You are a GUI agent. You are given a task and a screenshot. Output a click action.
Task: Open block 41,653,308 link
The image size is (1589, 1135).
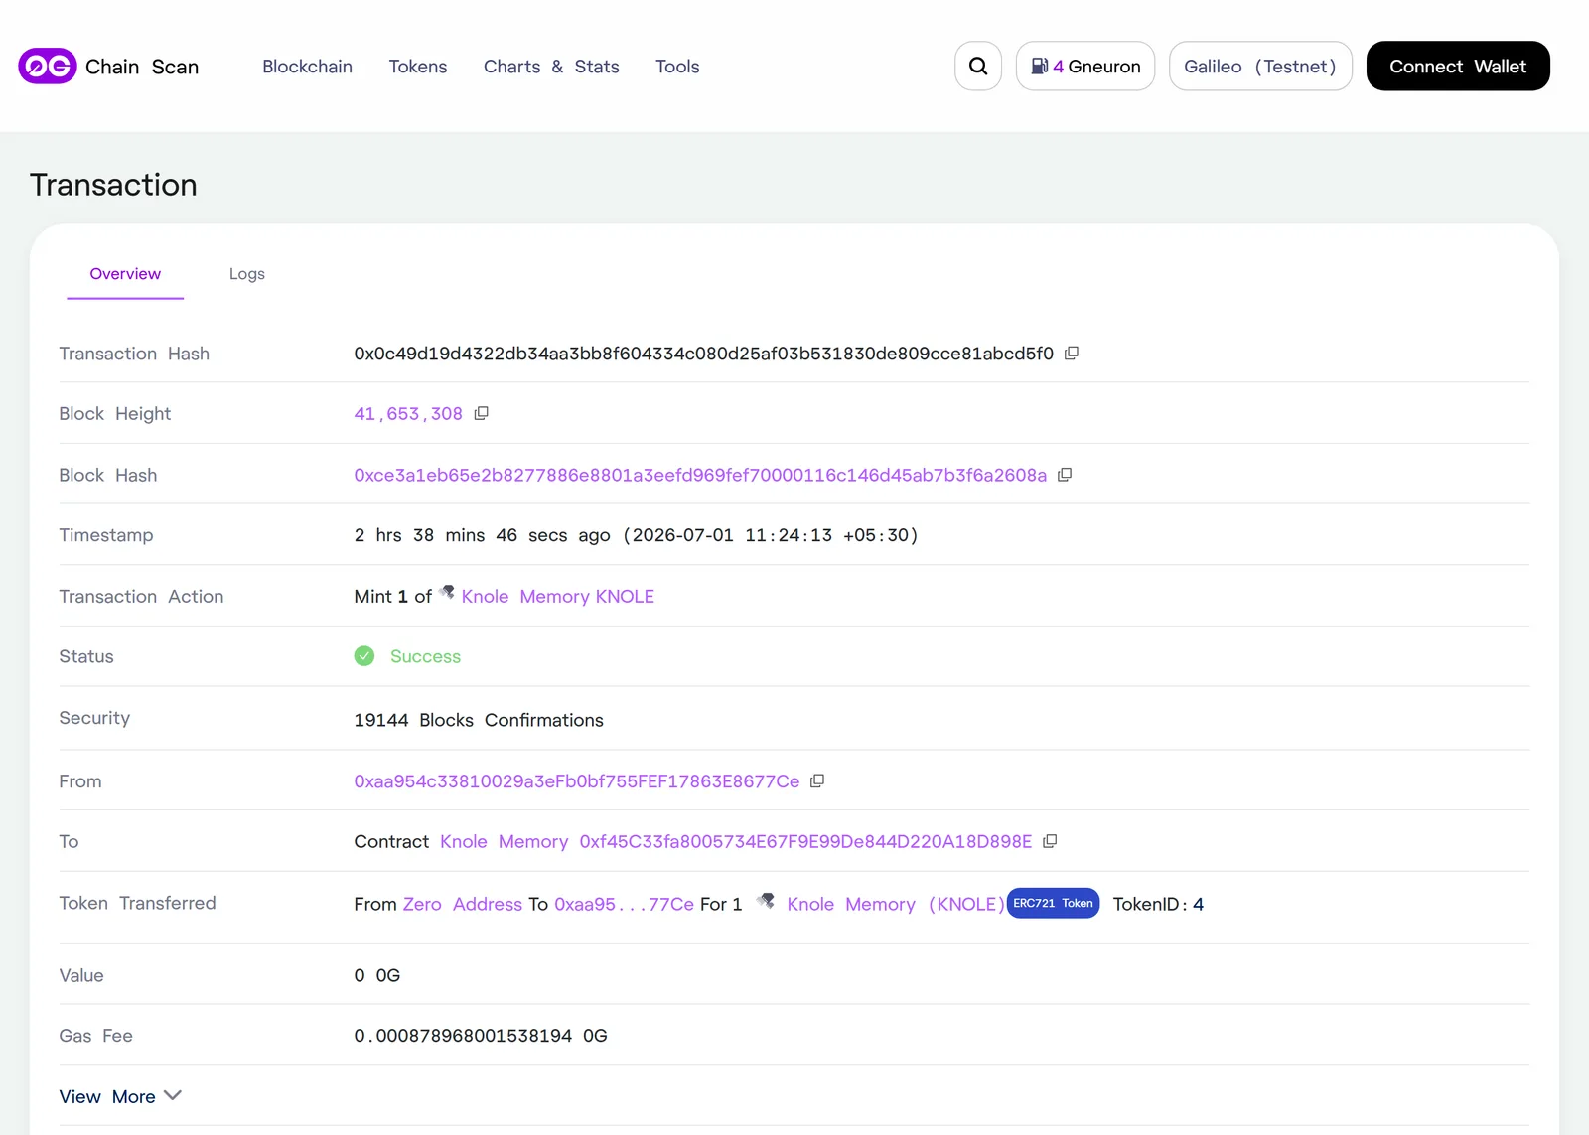coord(408,414)
